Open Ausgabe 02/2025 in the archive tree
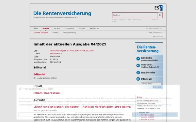The image size is (196, 122). tap(147, 117)
